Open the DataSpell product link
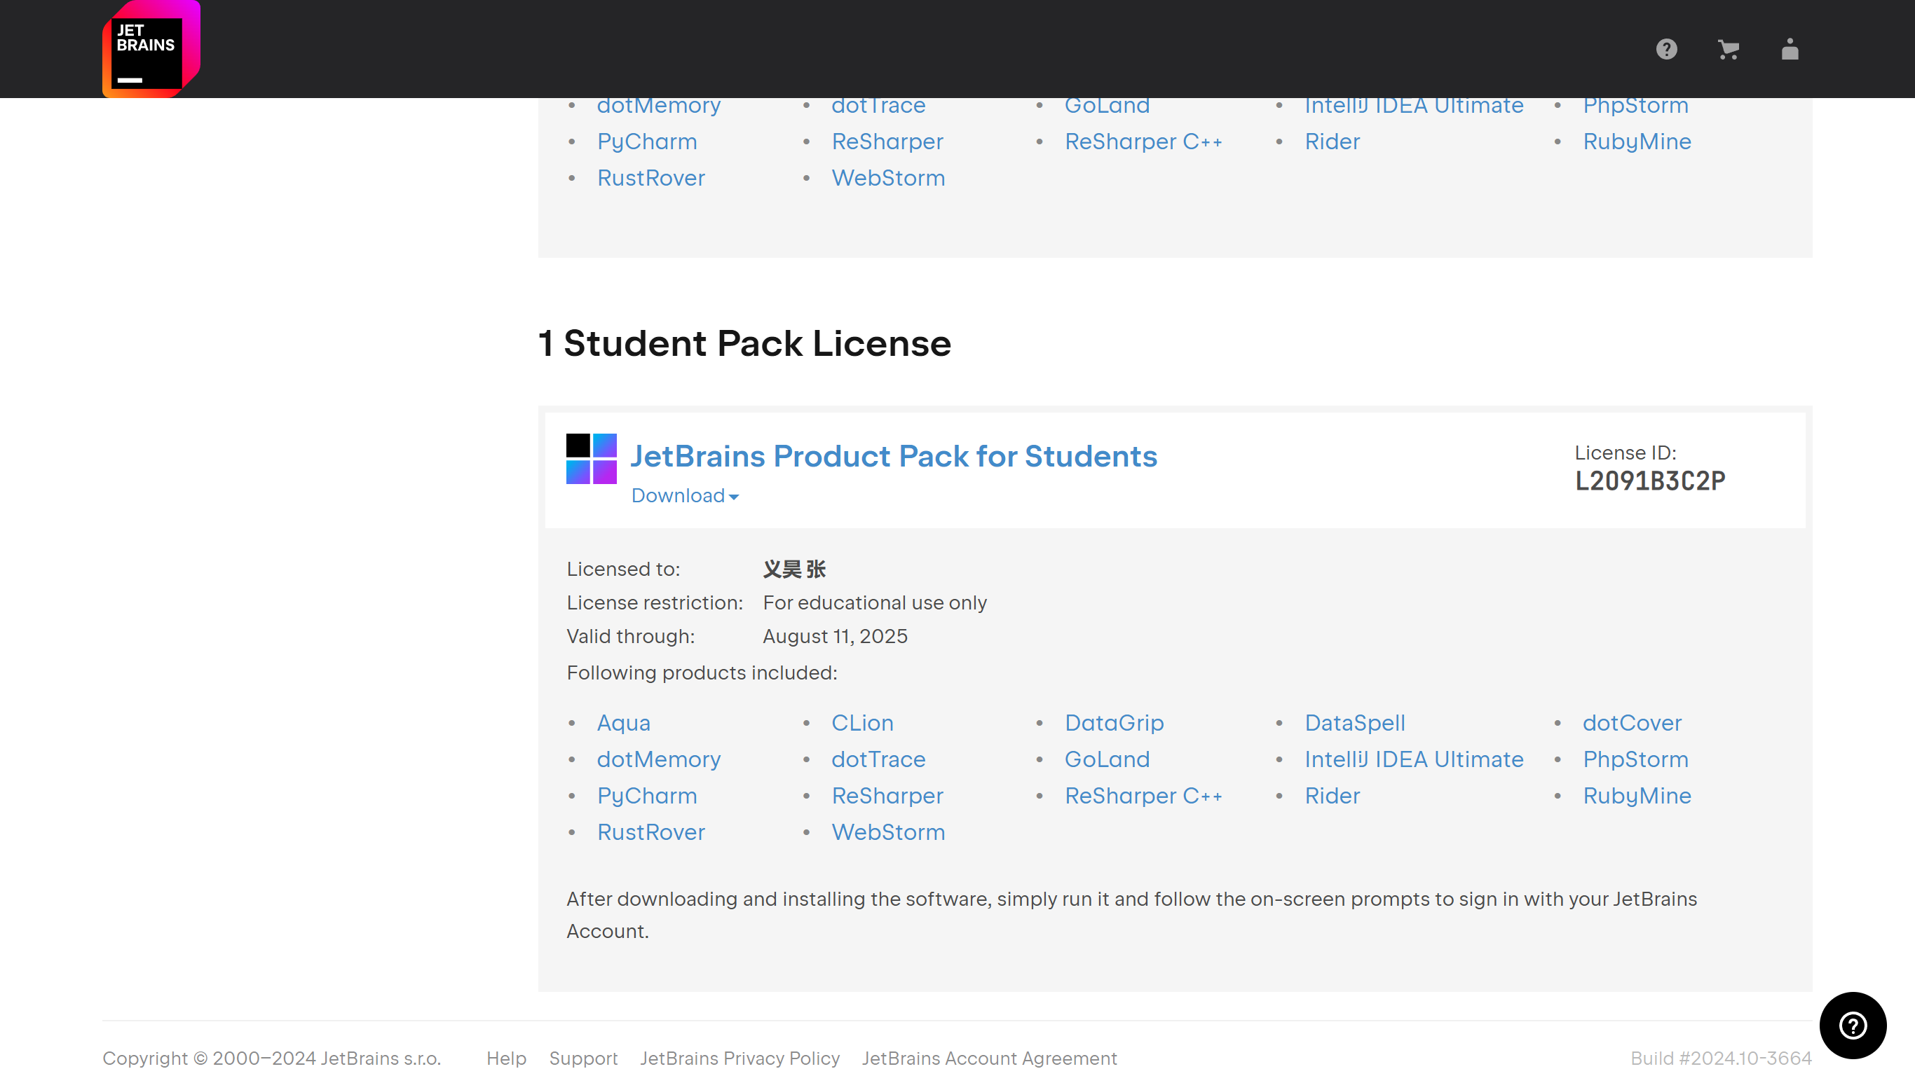The image size is (1915, 1076). coord(1354,722)
